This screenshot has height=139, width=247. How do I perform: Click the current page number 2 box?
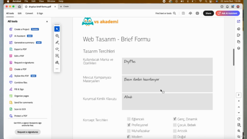pos(239,95)
